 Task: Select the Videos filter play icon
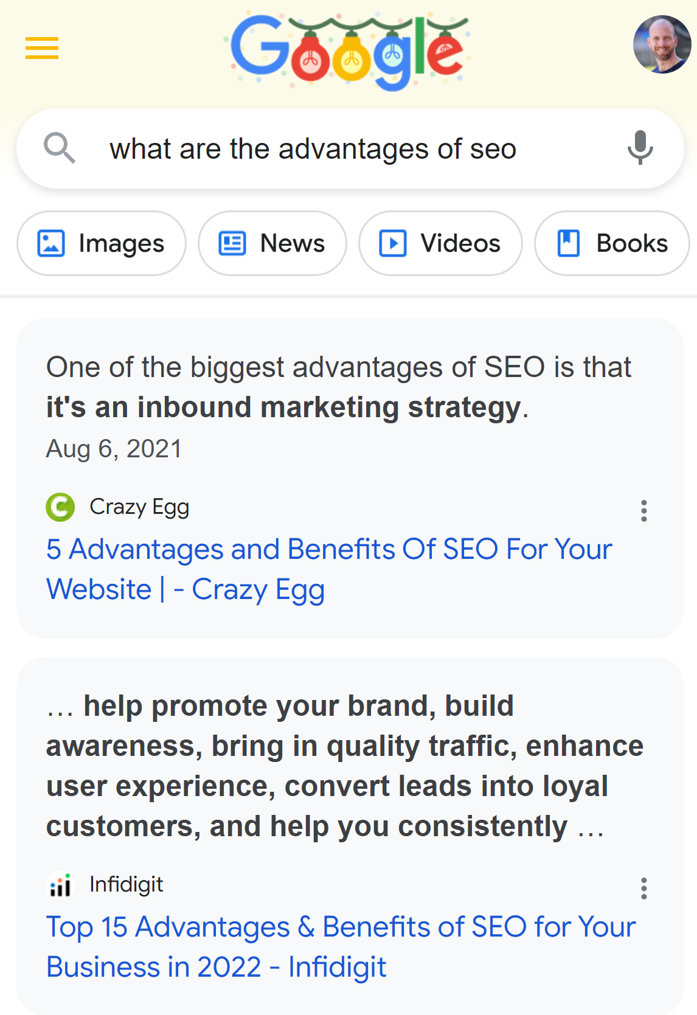394,243
